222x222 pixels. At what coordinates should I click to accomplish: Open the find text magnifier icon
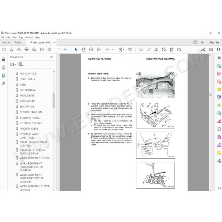point(34,49)
